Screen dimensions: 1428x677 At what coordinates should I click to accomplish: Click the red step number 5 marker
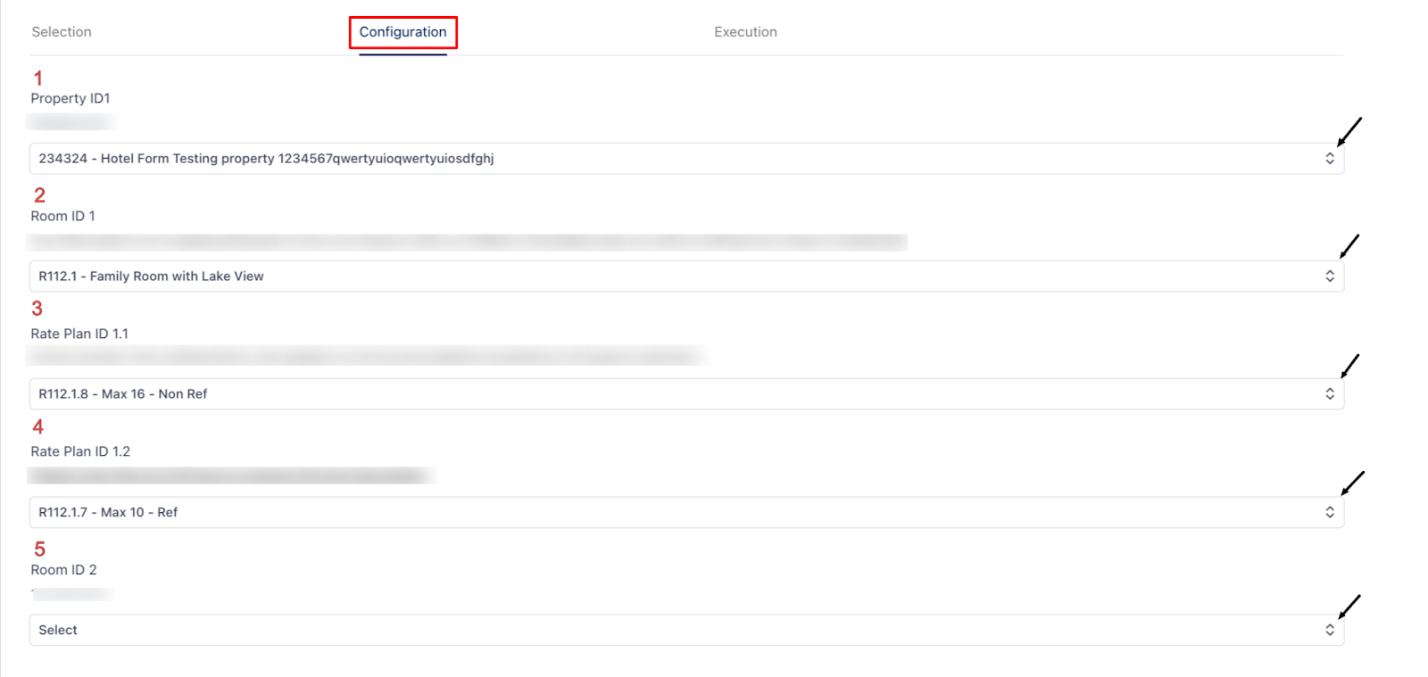39,549
